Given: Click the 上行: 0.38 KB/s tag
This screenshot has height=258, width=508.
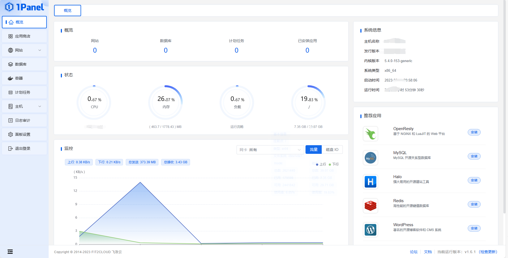Looking at the screenshot, I should click(79, 162).
